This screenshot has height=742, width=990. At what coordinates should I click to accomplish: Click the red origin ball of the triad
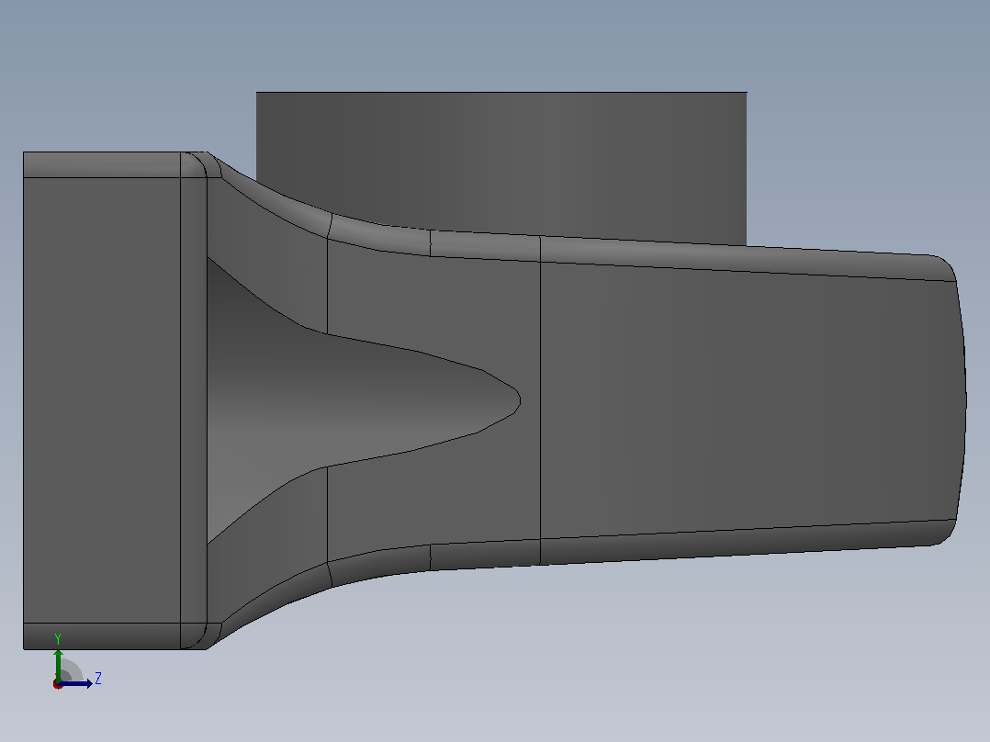(58, 684)
